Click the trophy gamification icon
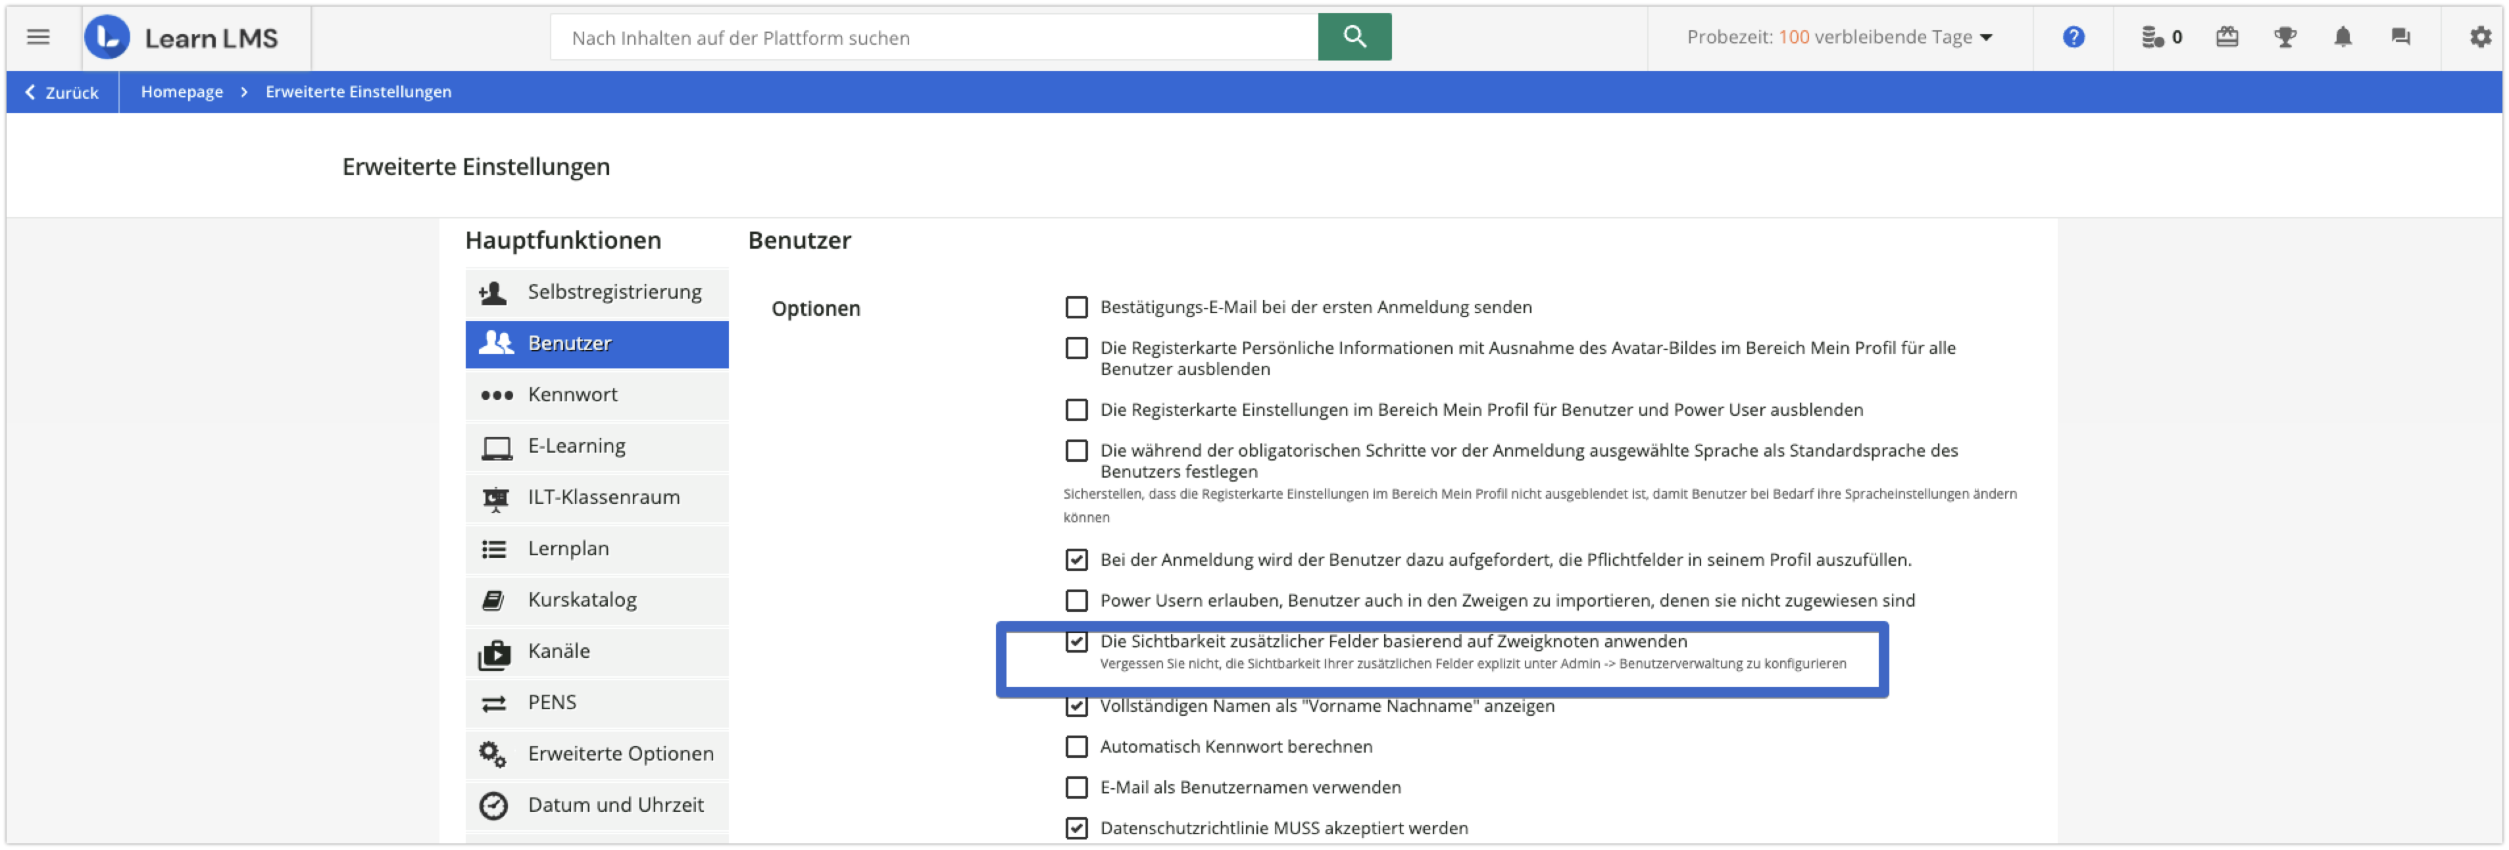2509x850 pixels. click(x=2284, y=37)
